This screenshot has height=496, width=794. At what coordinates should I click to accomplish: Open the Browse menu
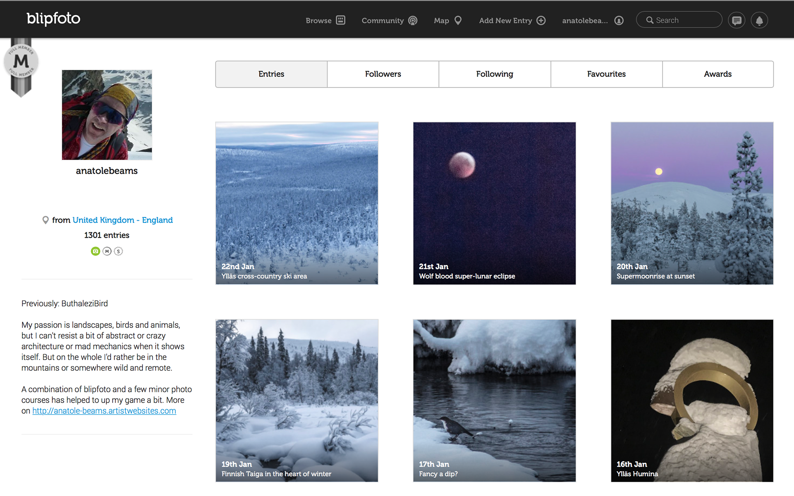point(325,20)
